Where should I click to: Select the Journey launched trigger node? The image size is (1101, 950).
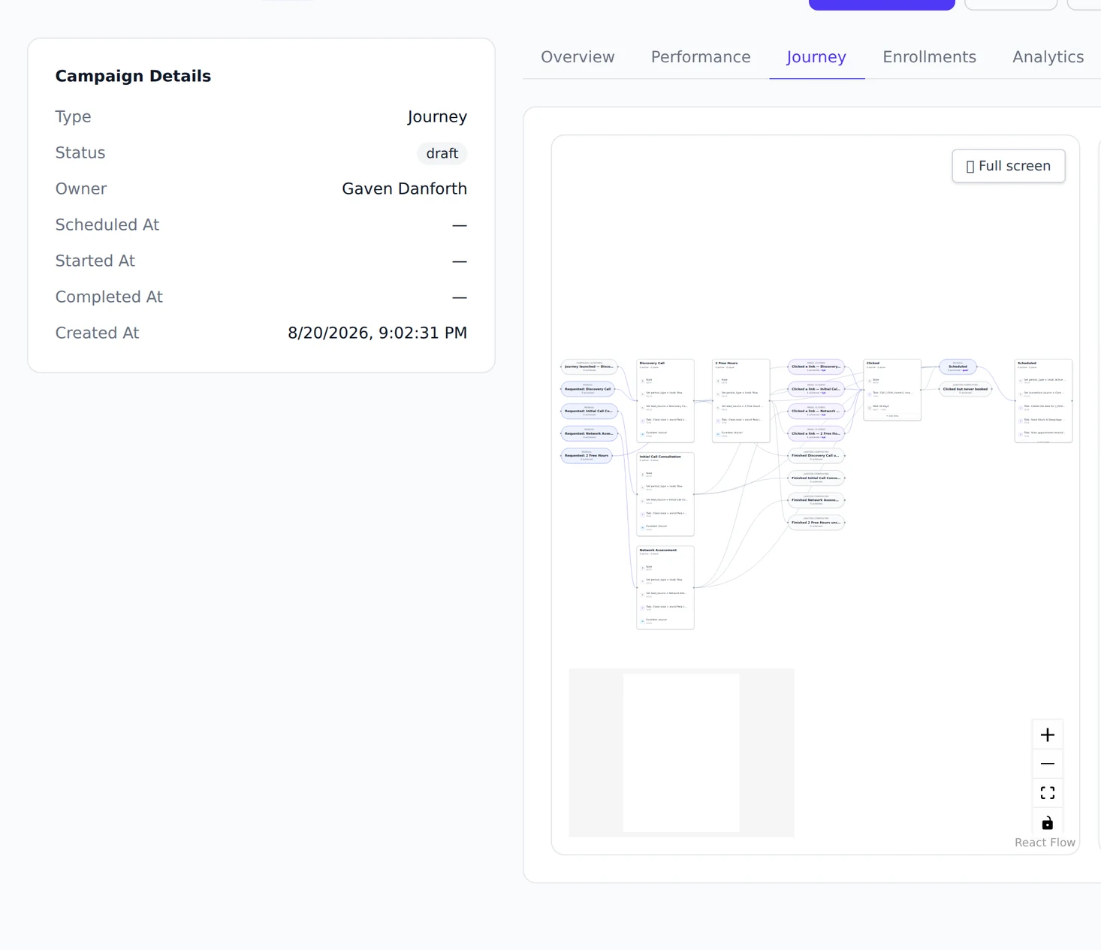click(x=589, y=366)
